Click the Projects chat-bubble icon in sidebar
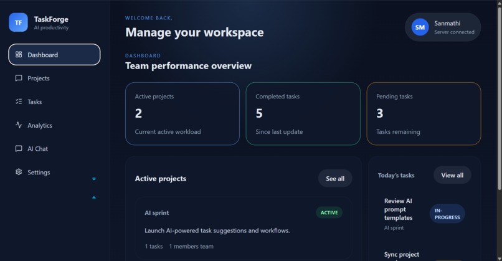The image size is (502, 261). tap(19, 78)
